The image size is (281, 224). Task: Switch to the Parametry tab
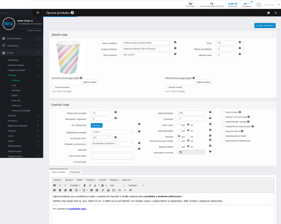75,172
